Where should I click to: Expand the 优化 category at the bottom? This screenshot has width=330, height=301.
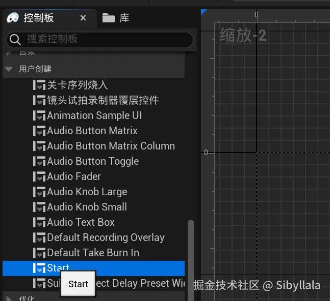pyautogui.click(x=9, y=298)
